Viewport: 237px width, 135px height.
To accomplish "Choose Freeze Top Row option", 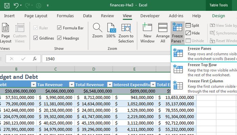I will (x=204, y=70).
